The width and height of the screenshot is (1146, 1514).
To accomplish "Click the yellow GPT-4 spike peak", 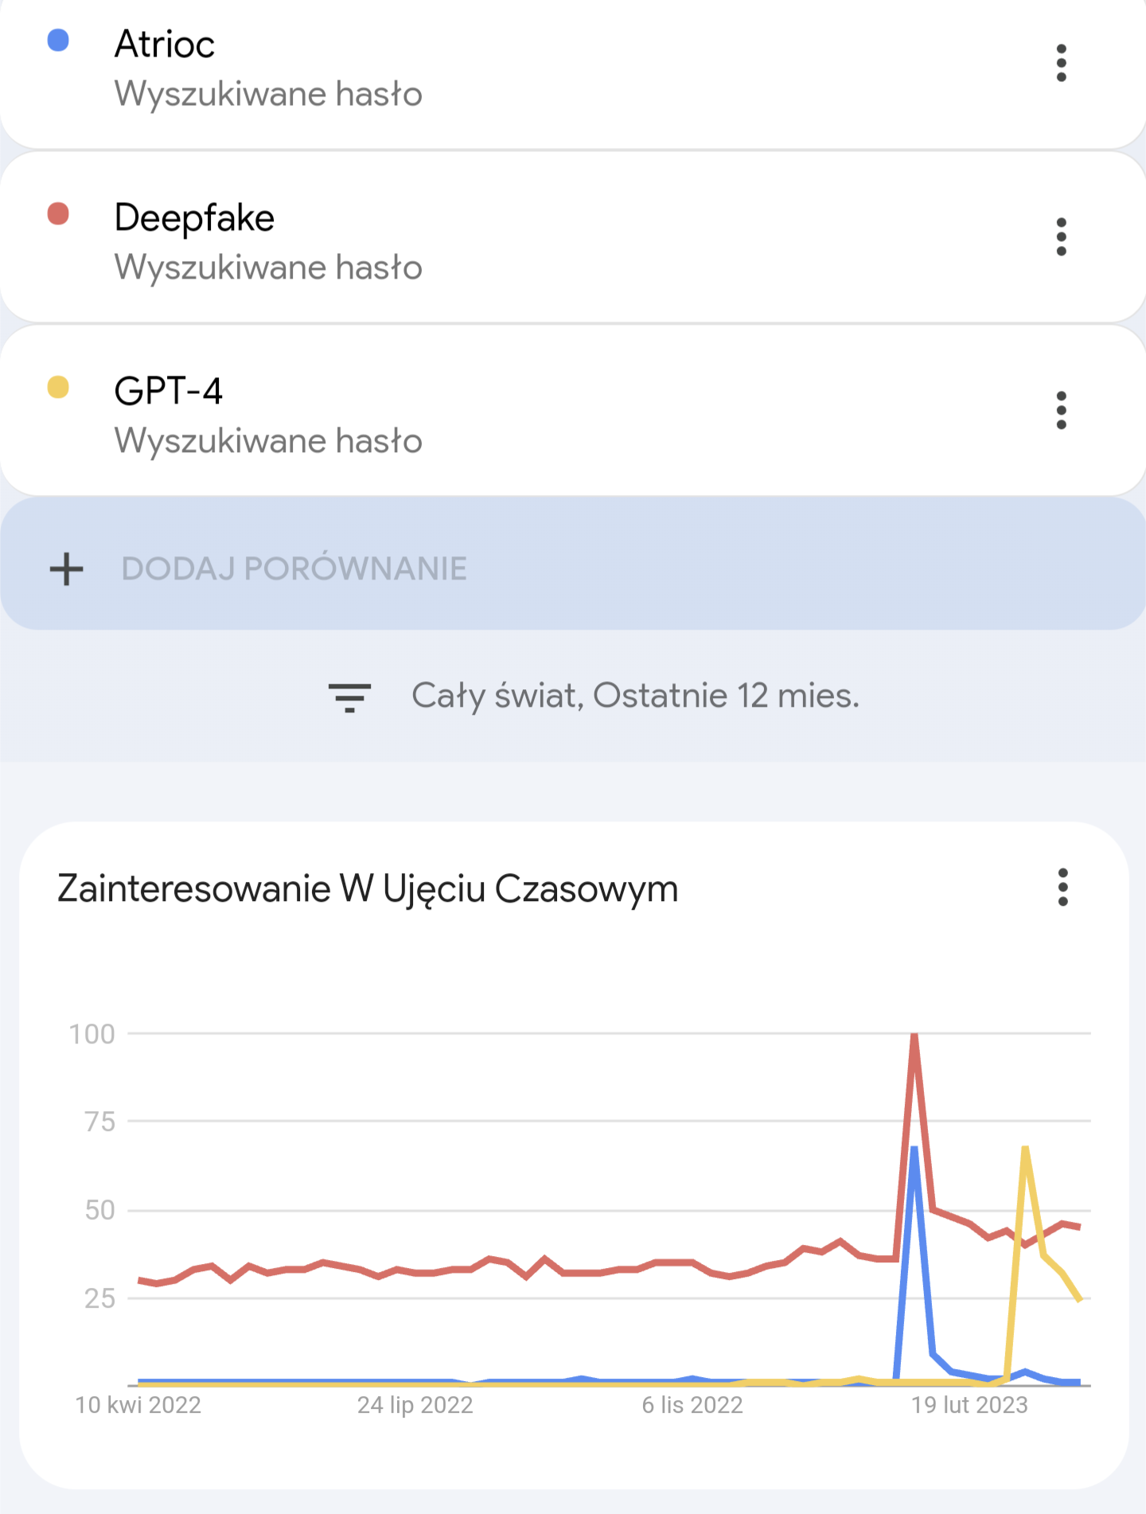I will tap(1025, 1149).
